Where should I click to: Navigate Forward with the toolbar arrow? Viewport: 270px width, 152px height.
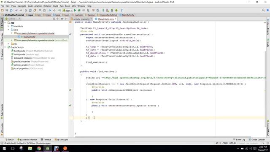pos(54,10)
